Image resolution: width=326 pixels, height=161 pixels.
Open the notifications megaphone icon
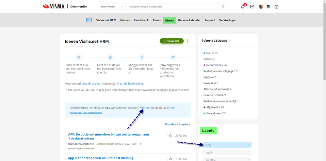pyautogui.click(x=242, y=7)
